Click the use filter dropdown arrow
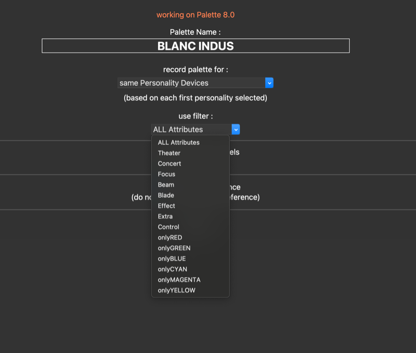This screenshot has width=416, height=353. click(x=236, y=129)
